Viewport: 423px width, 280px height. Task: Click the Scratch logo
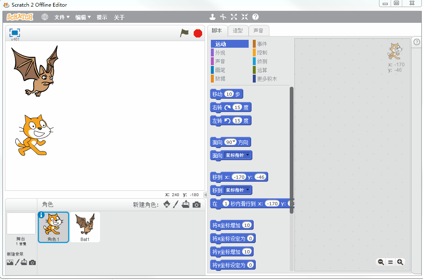pos(20,17)
